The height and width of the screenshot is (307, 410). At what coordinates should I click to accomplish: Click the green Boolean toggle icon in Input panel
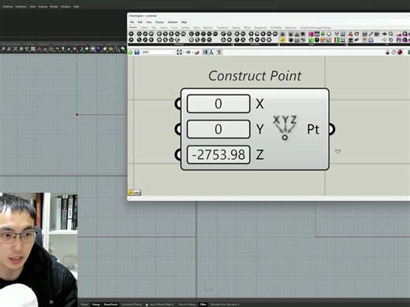pos(311,40)
